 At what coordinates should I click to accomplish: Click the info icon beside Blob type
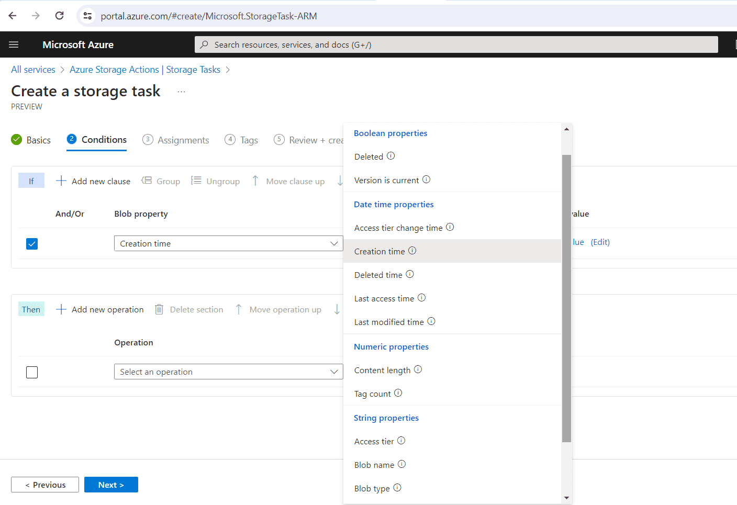(397, 488)
